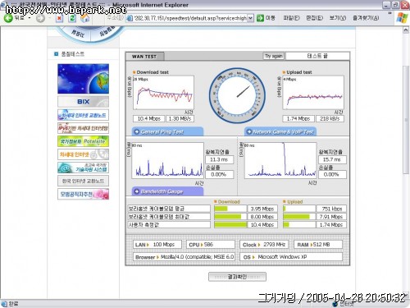Open the 한국 인터넷 교환노드 banner

click(x=83, y=181)
